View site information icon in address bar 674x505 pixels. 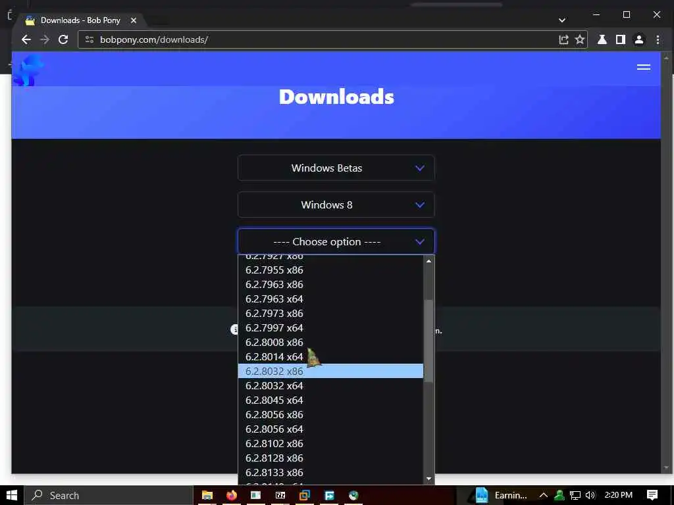click(x=90, y=39)
